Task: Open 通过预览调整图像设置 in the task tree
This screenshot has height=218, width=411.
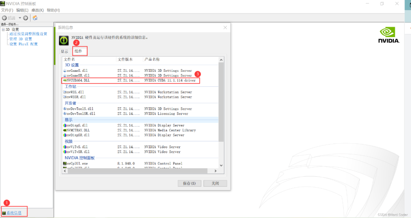Action: point(28,34)
